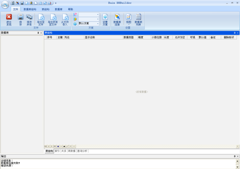This screenshot has height=169, width=240.
Task: Expand the topmost scheme combo box
Action: [98, 15]
